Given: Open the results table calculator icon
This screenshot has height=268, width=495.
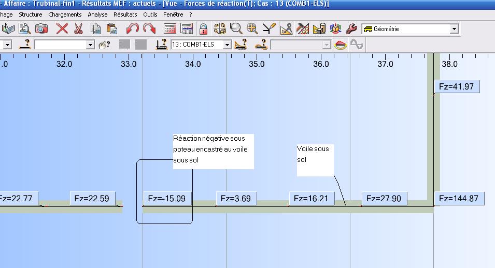Looking at the screenshot, I should (x=187, y=28).
